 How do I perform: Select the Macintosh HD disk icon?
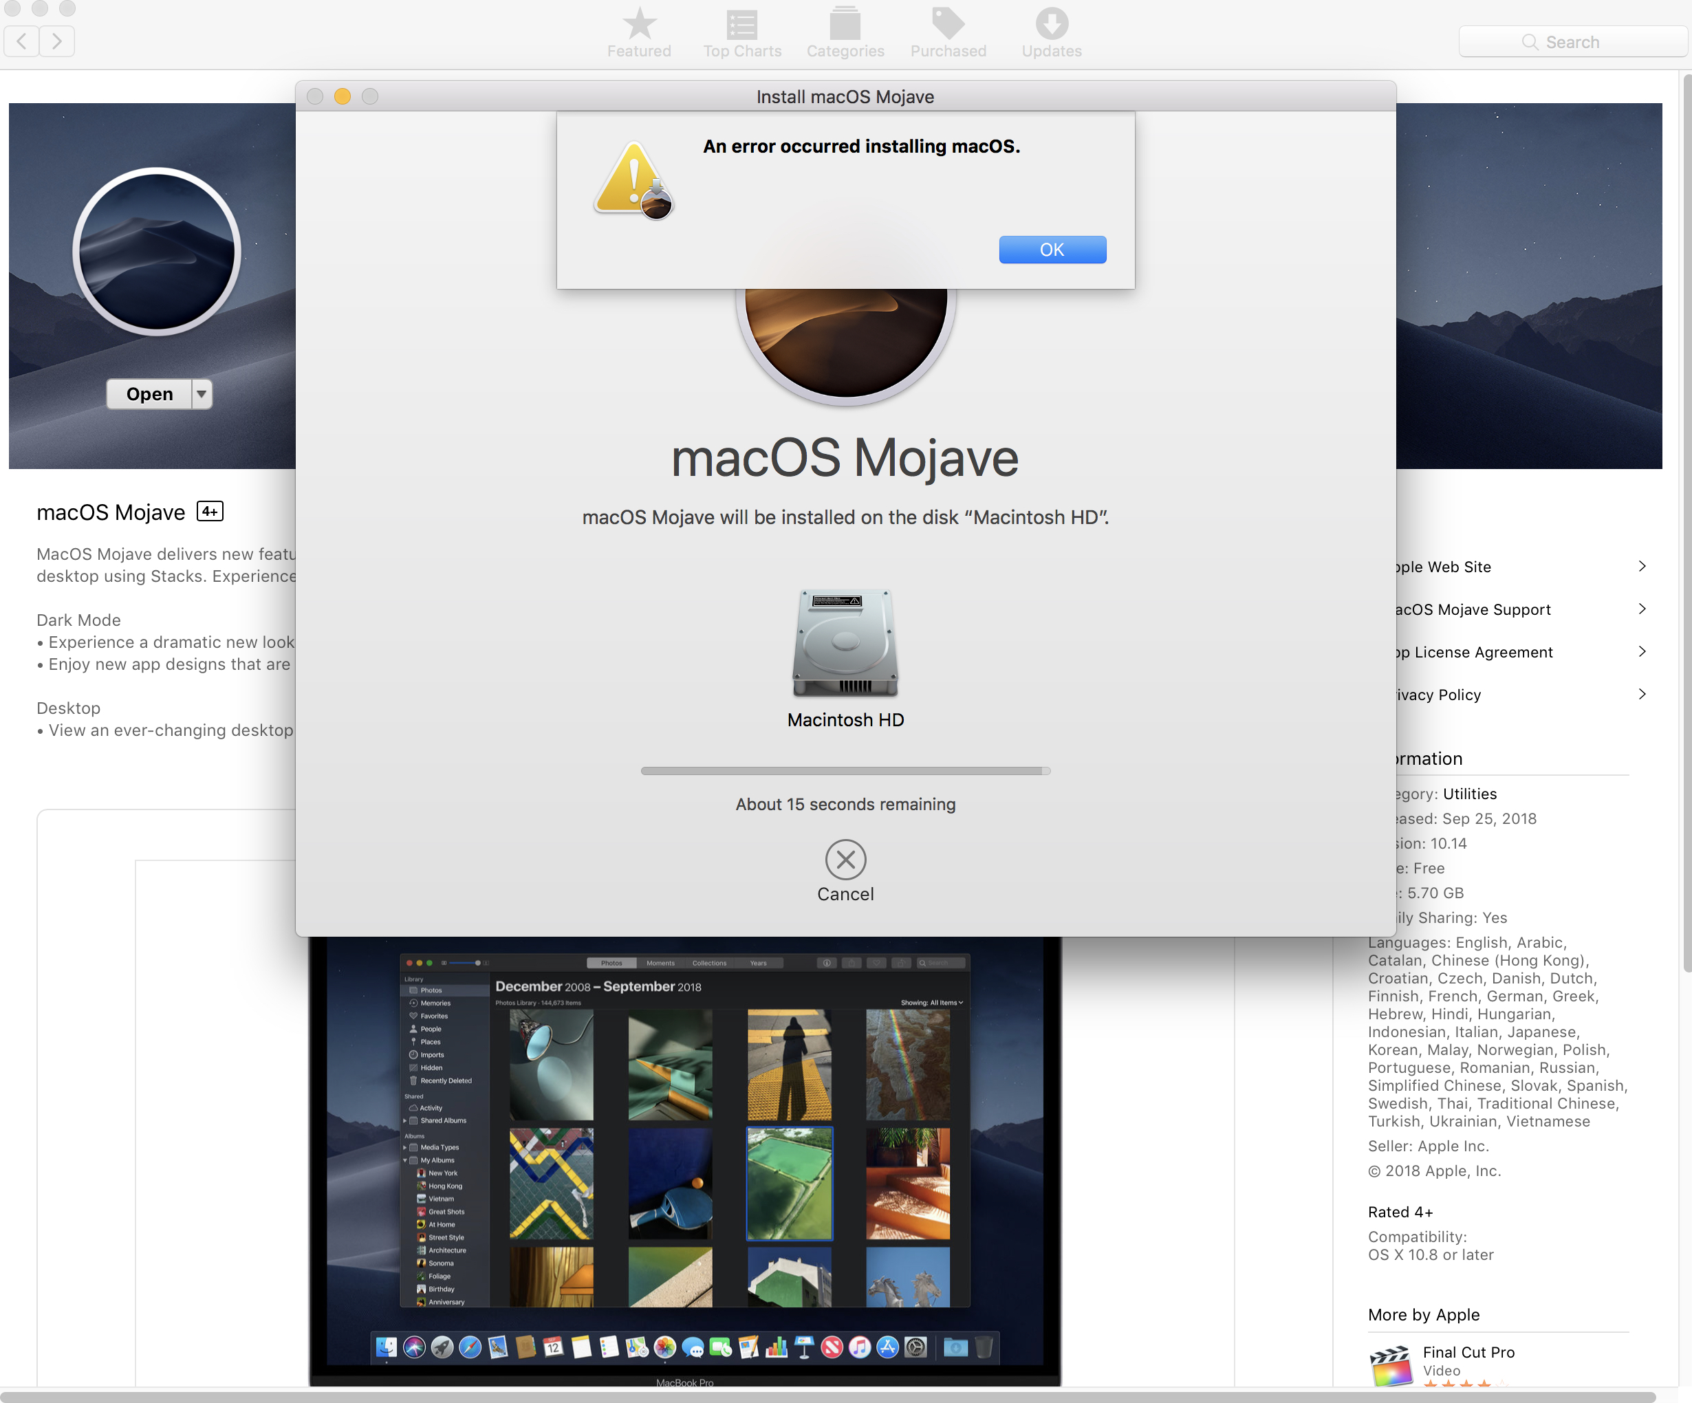(845, 643)
